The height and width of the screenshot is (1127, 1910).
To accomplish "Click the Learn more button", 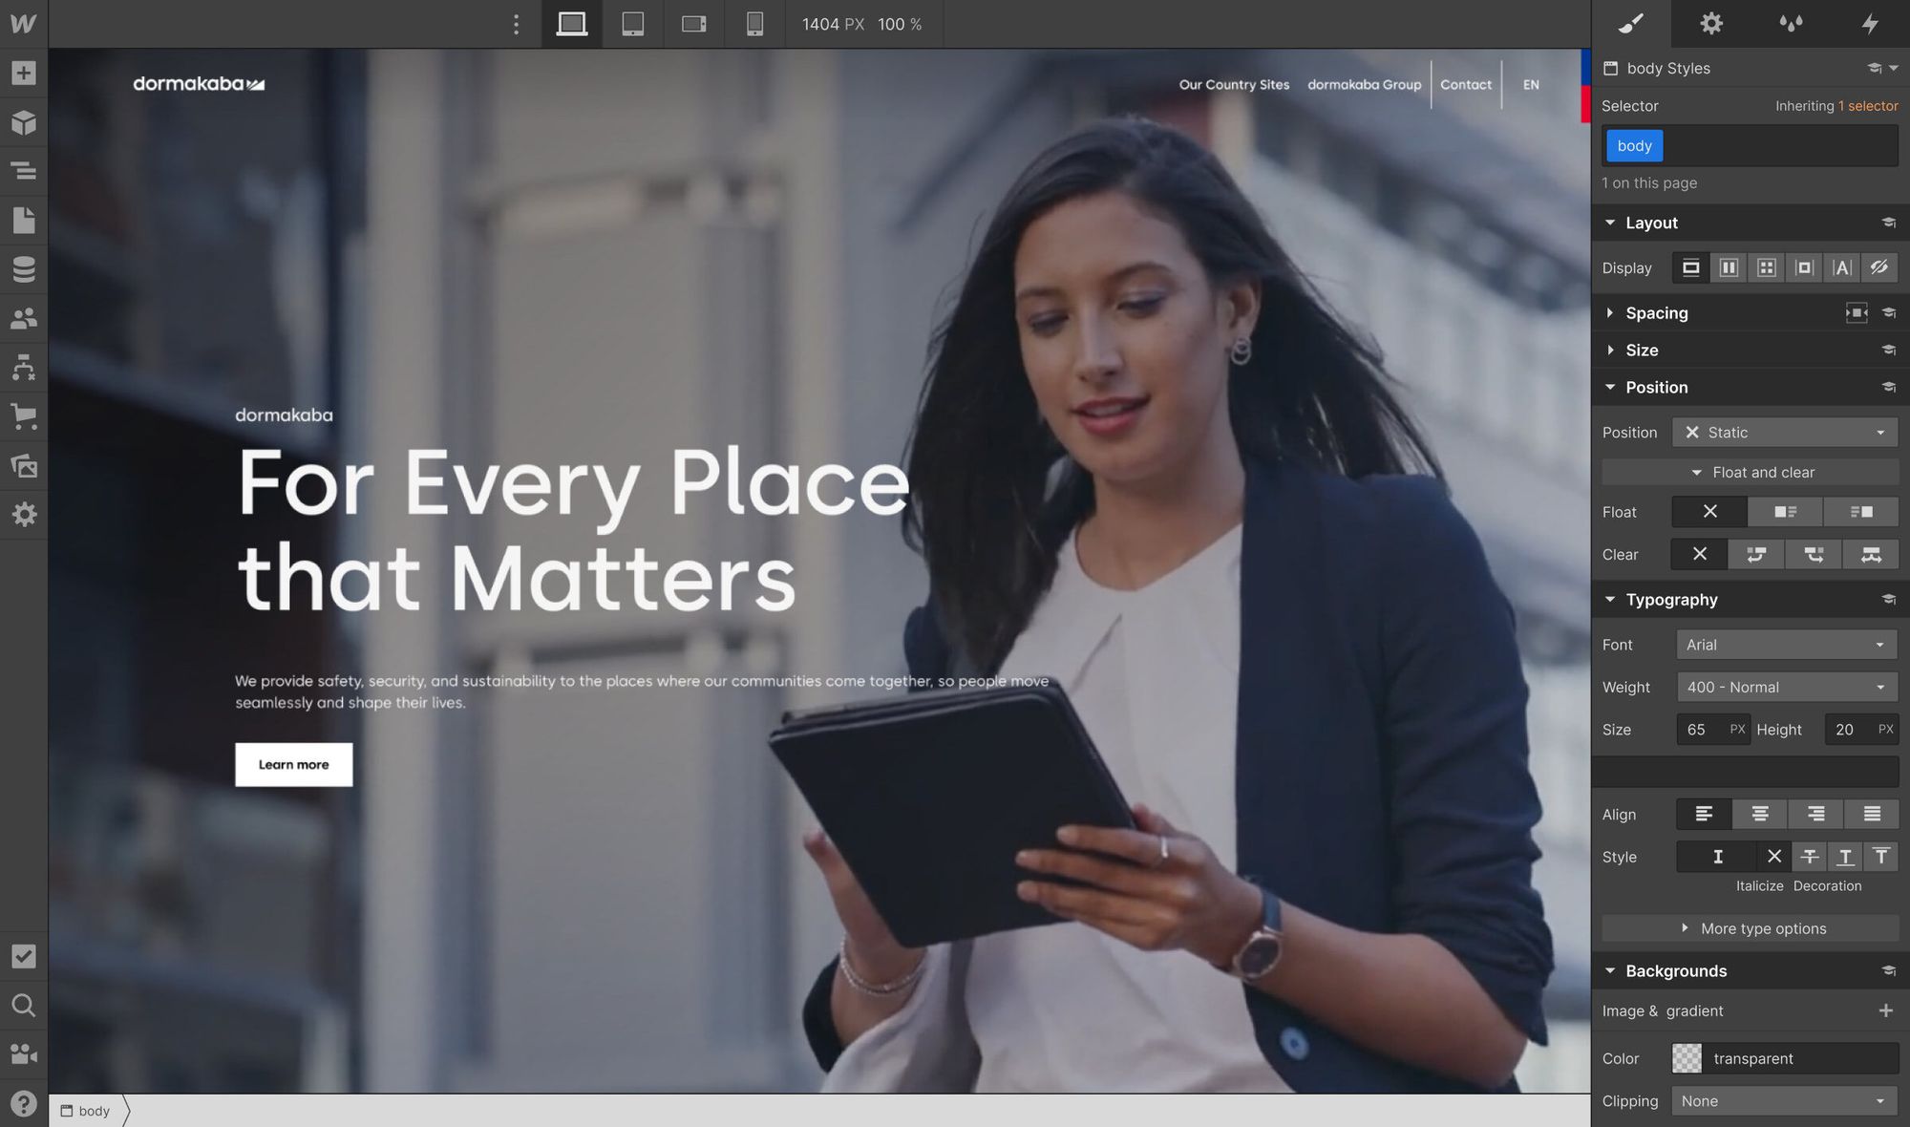I will point(293,764).
